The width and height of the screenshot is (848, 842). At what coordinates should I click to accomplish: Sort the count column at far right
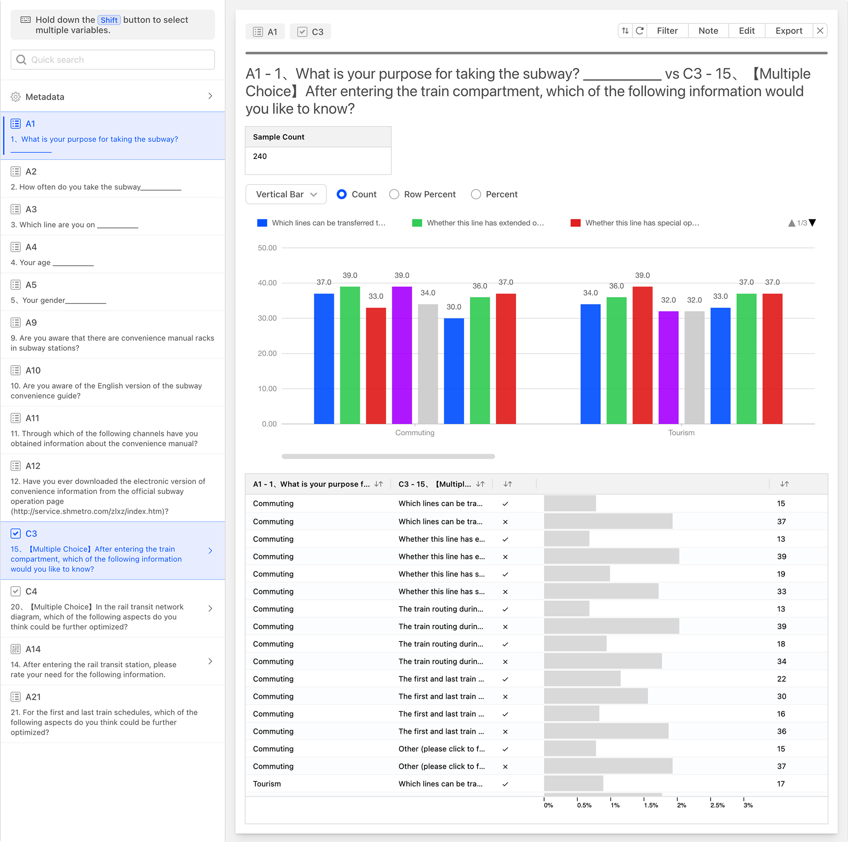784,484
